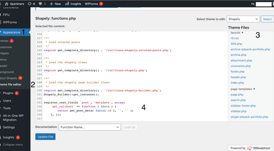This screenshot has width=274, height=151.
Task: Open page.php theme file
Action: [237, 94]
